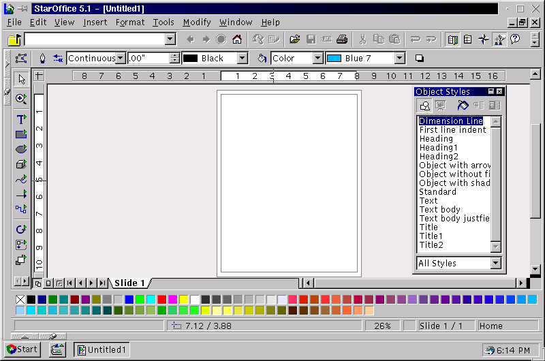This screenshot has height=361, width=545.
Task: Open the line style Continuous dropdown
Action: (121, 59)
